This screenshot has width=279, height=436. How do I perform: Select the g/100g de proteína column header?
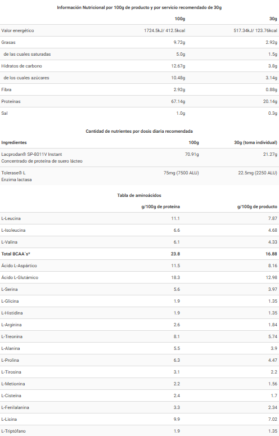(x=161, y=206)
